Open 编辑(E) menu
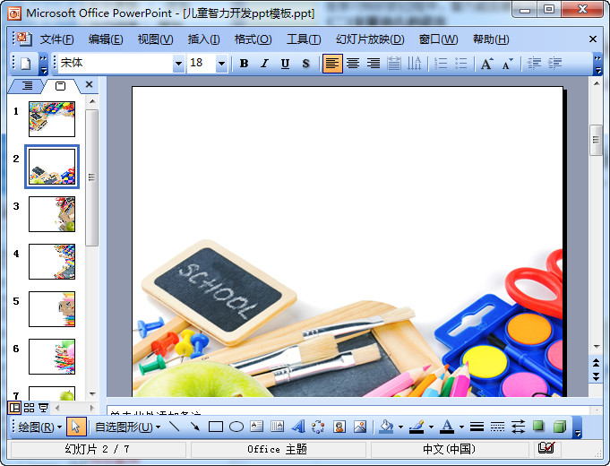This screenshot has width=610, height=466. (106, 39)
